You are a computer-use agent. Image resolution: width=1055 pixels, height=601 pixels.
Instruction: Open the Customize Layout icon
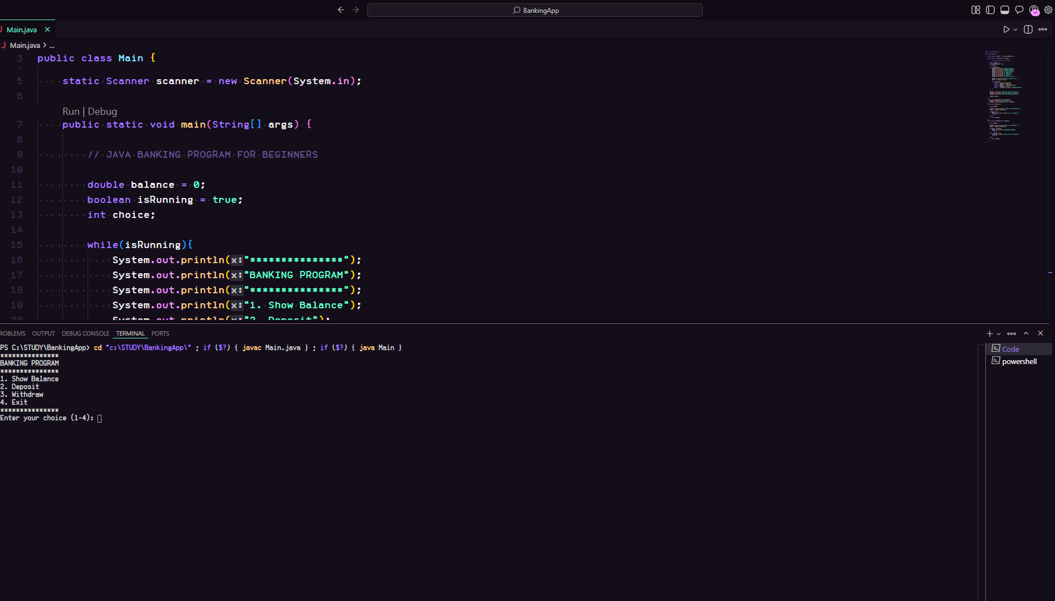[975, 9]
